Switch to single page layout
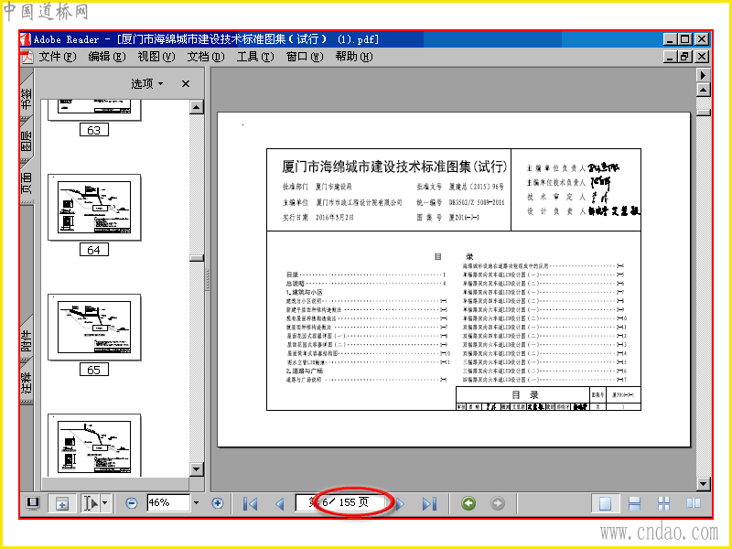732x549 pixels. pyautogui.click(x=605, y=502)
